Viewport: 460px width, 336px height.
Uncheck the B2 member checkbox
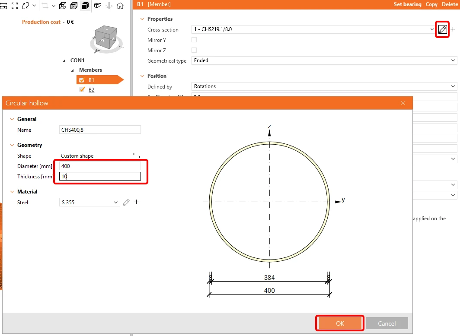pyautogui.click(x=82, y=90)
